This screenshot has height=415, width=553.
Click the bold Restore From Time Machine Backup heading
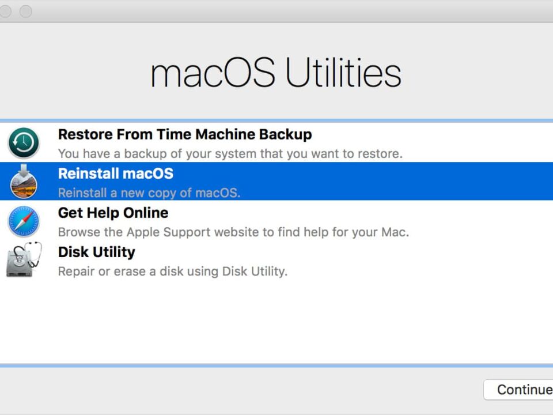coord(184,134)
